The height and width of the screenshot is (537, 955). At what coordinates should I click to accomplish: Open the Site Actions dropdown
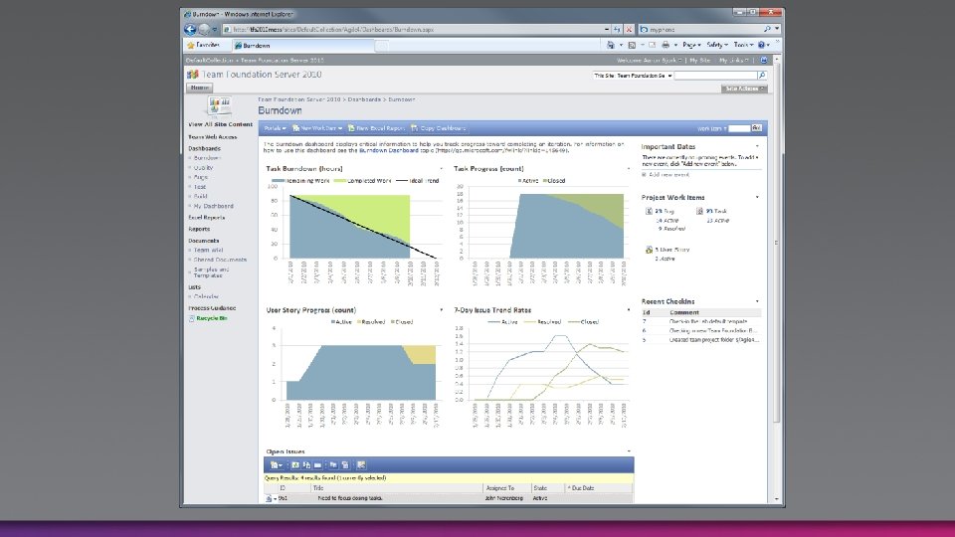[x=744, y=89]
